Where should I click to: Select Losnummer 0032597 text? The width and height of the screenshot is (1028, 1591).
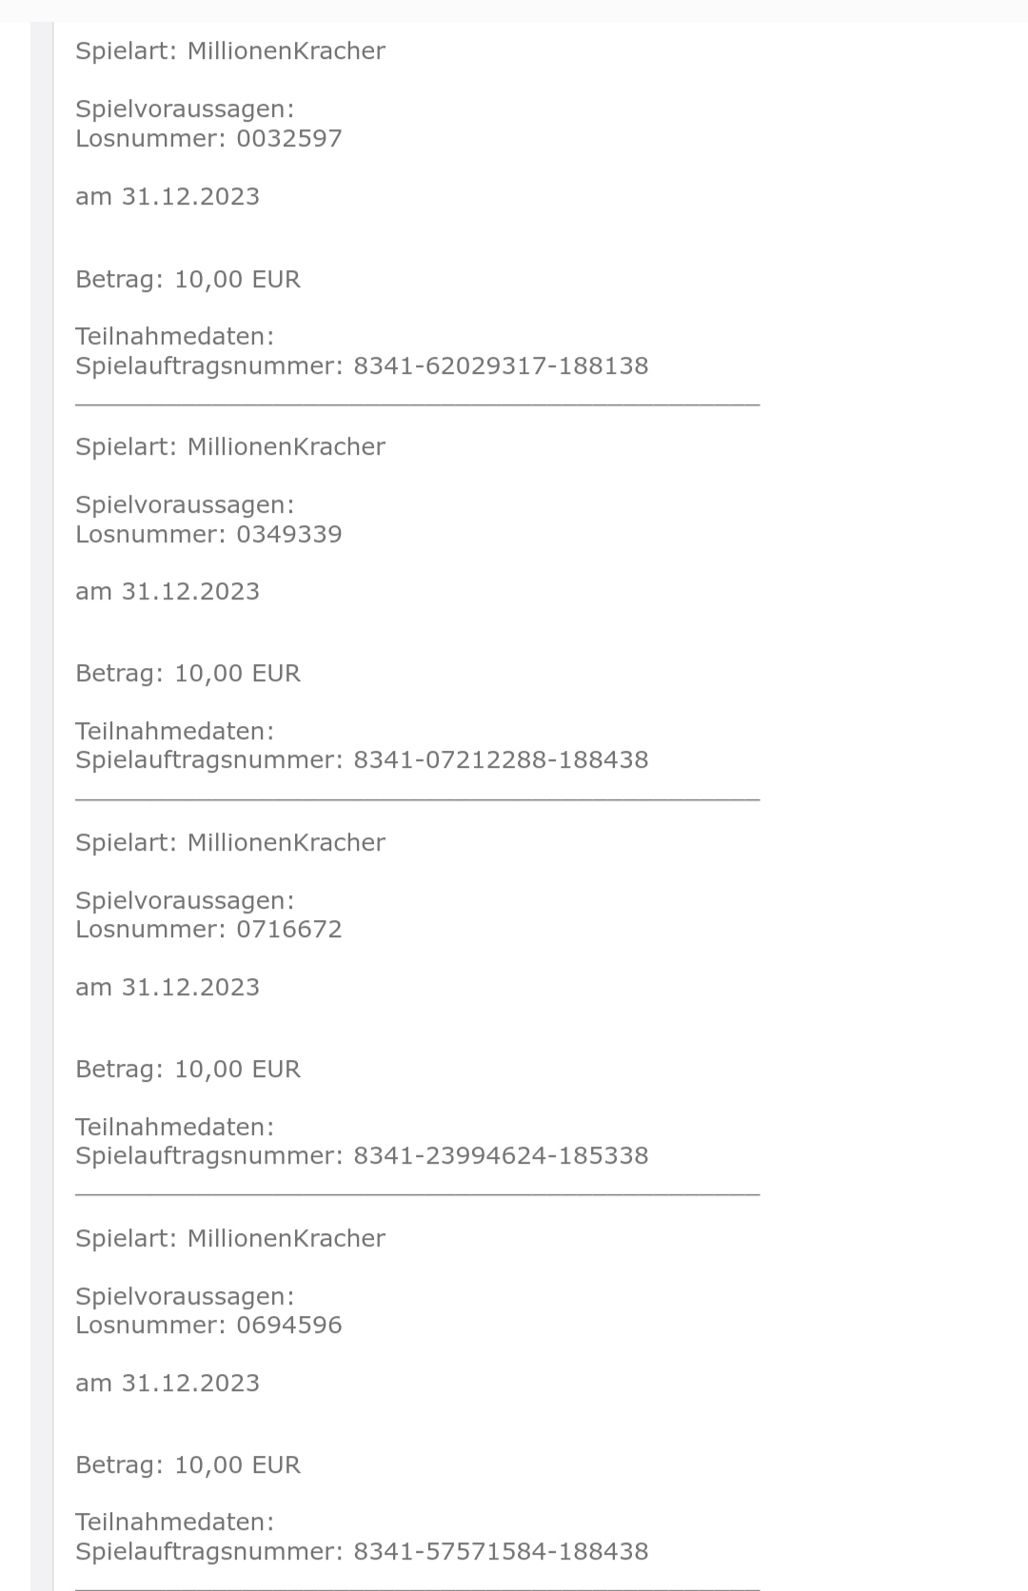click(x=208, y=139)
